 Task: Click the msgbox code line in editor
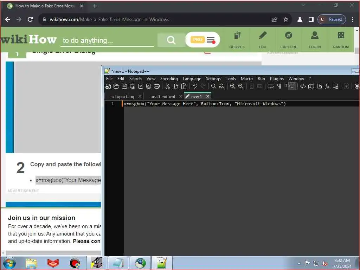click(205, 104)
